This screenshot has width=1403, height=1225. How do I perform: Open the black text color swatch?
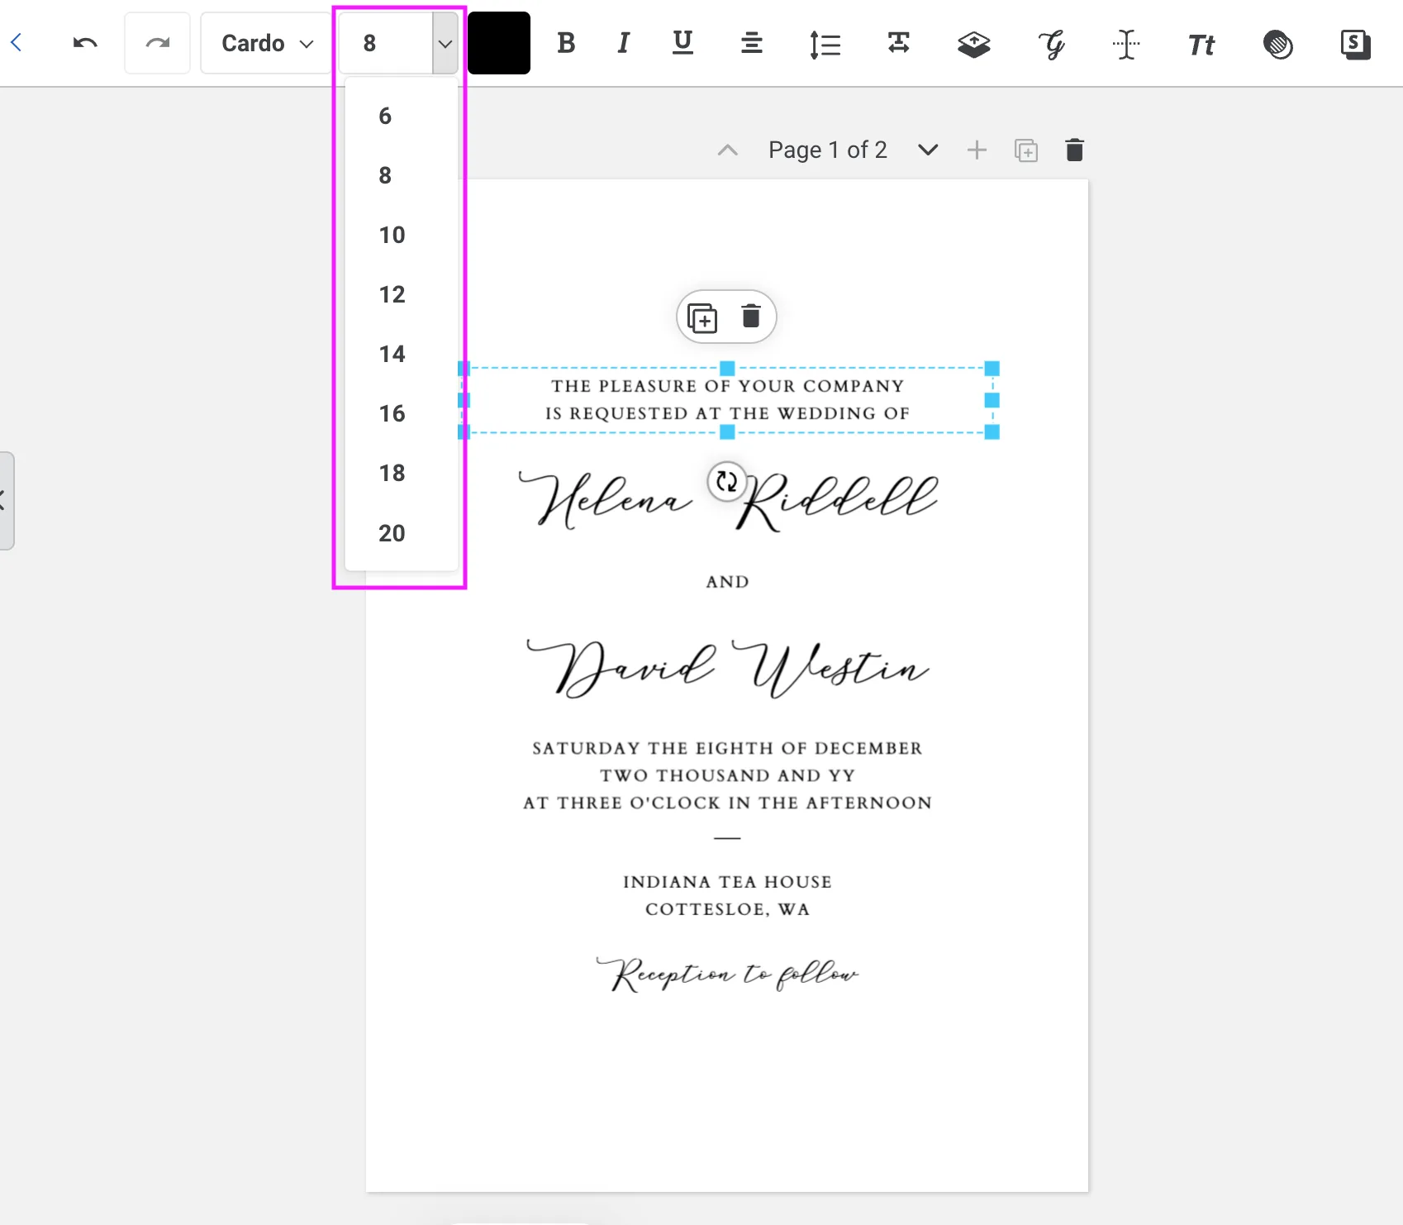click(499, 43)
